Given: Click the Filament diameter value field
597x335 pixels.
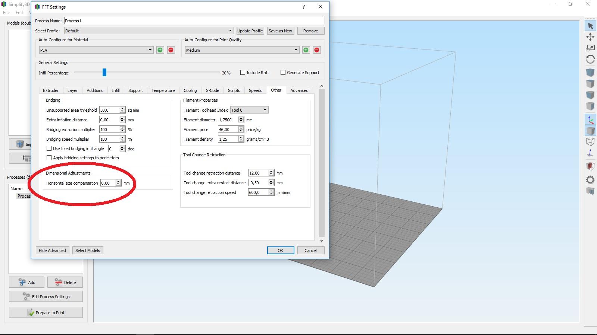Looking at the screenshot, I should pos(228,119).
